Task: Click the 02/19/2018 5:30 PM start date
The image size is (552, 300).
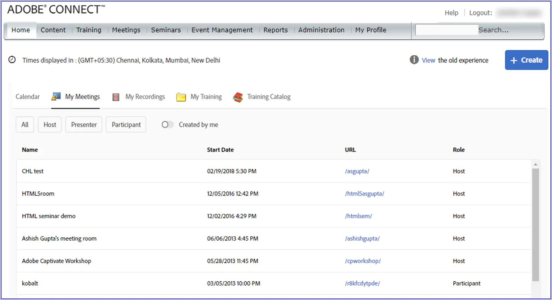Action: point(232,171)
